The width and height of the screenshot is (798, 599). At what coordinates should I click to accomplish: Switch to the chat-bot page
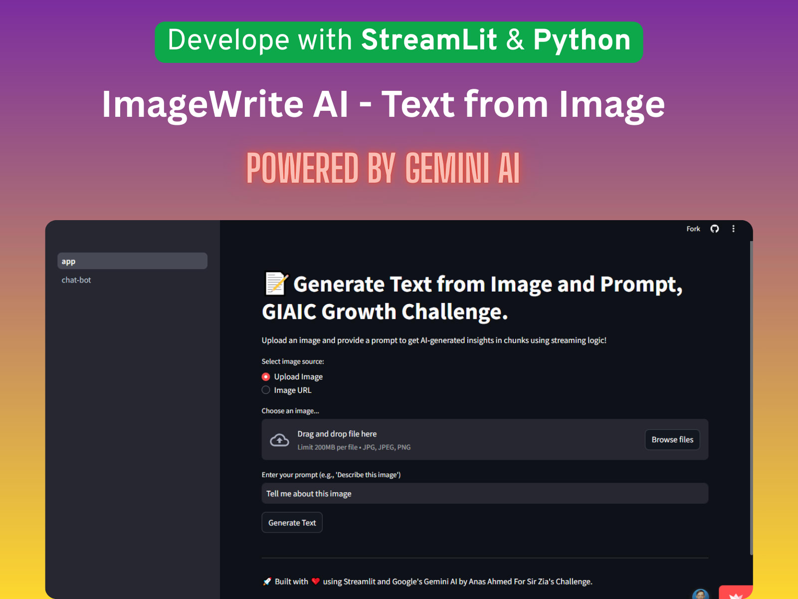click(x=76, y=280)
